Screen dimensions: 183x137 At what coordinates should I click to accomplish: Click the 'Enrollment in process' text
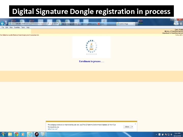91,61
